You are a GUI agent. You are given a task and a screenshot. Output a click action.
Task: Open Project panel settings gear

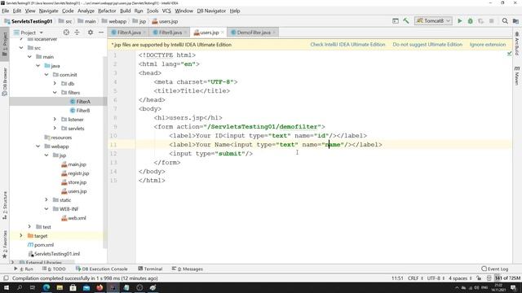point(91,33)
